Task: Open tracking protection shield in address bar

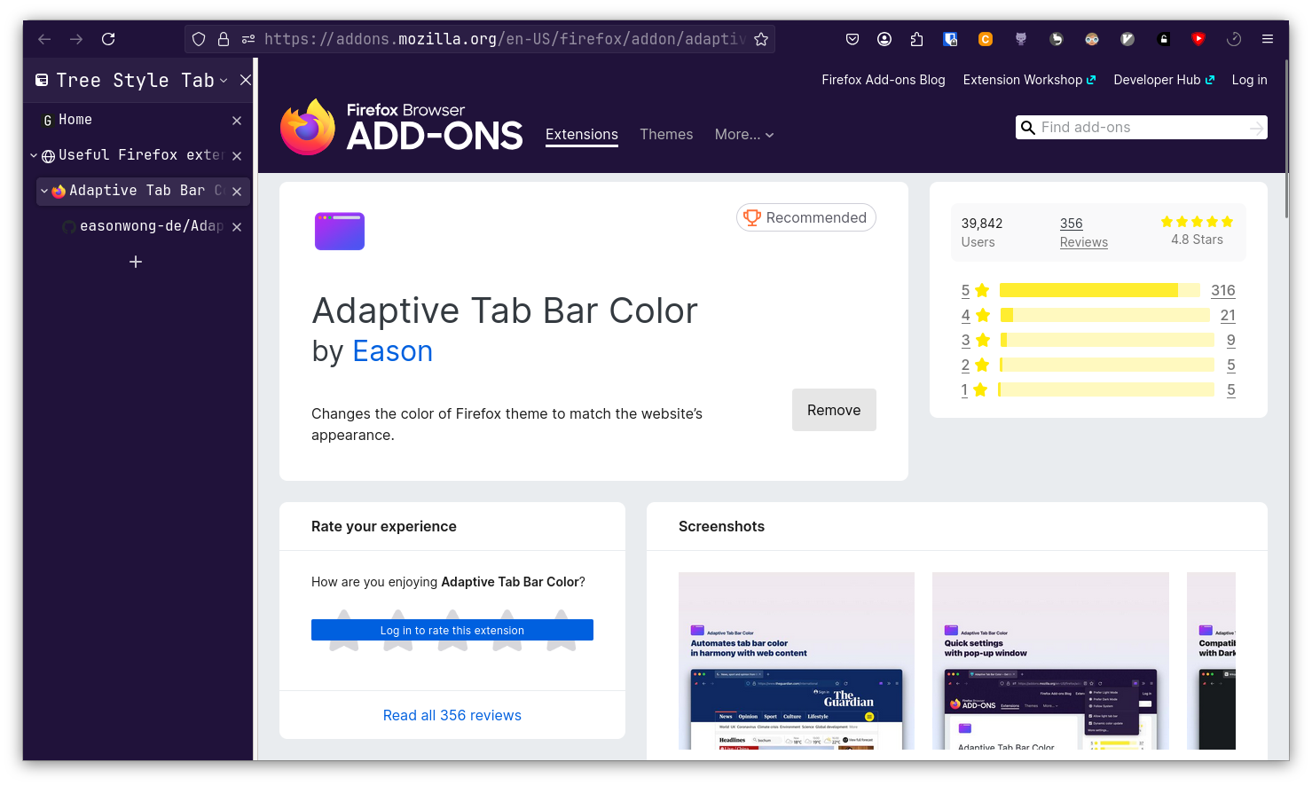Action: [x=199, y=39]
